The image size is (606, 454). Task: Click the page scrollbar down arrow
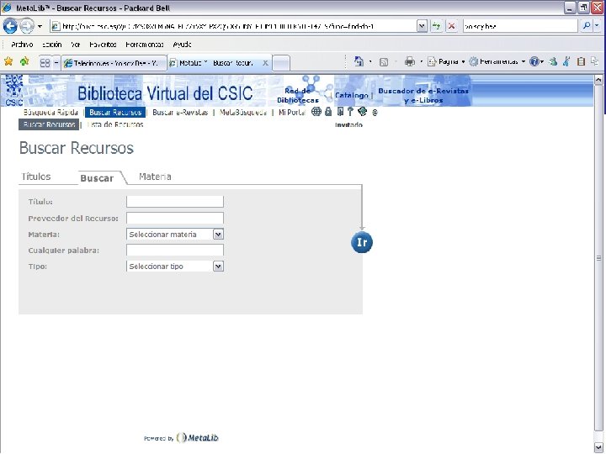598,447
